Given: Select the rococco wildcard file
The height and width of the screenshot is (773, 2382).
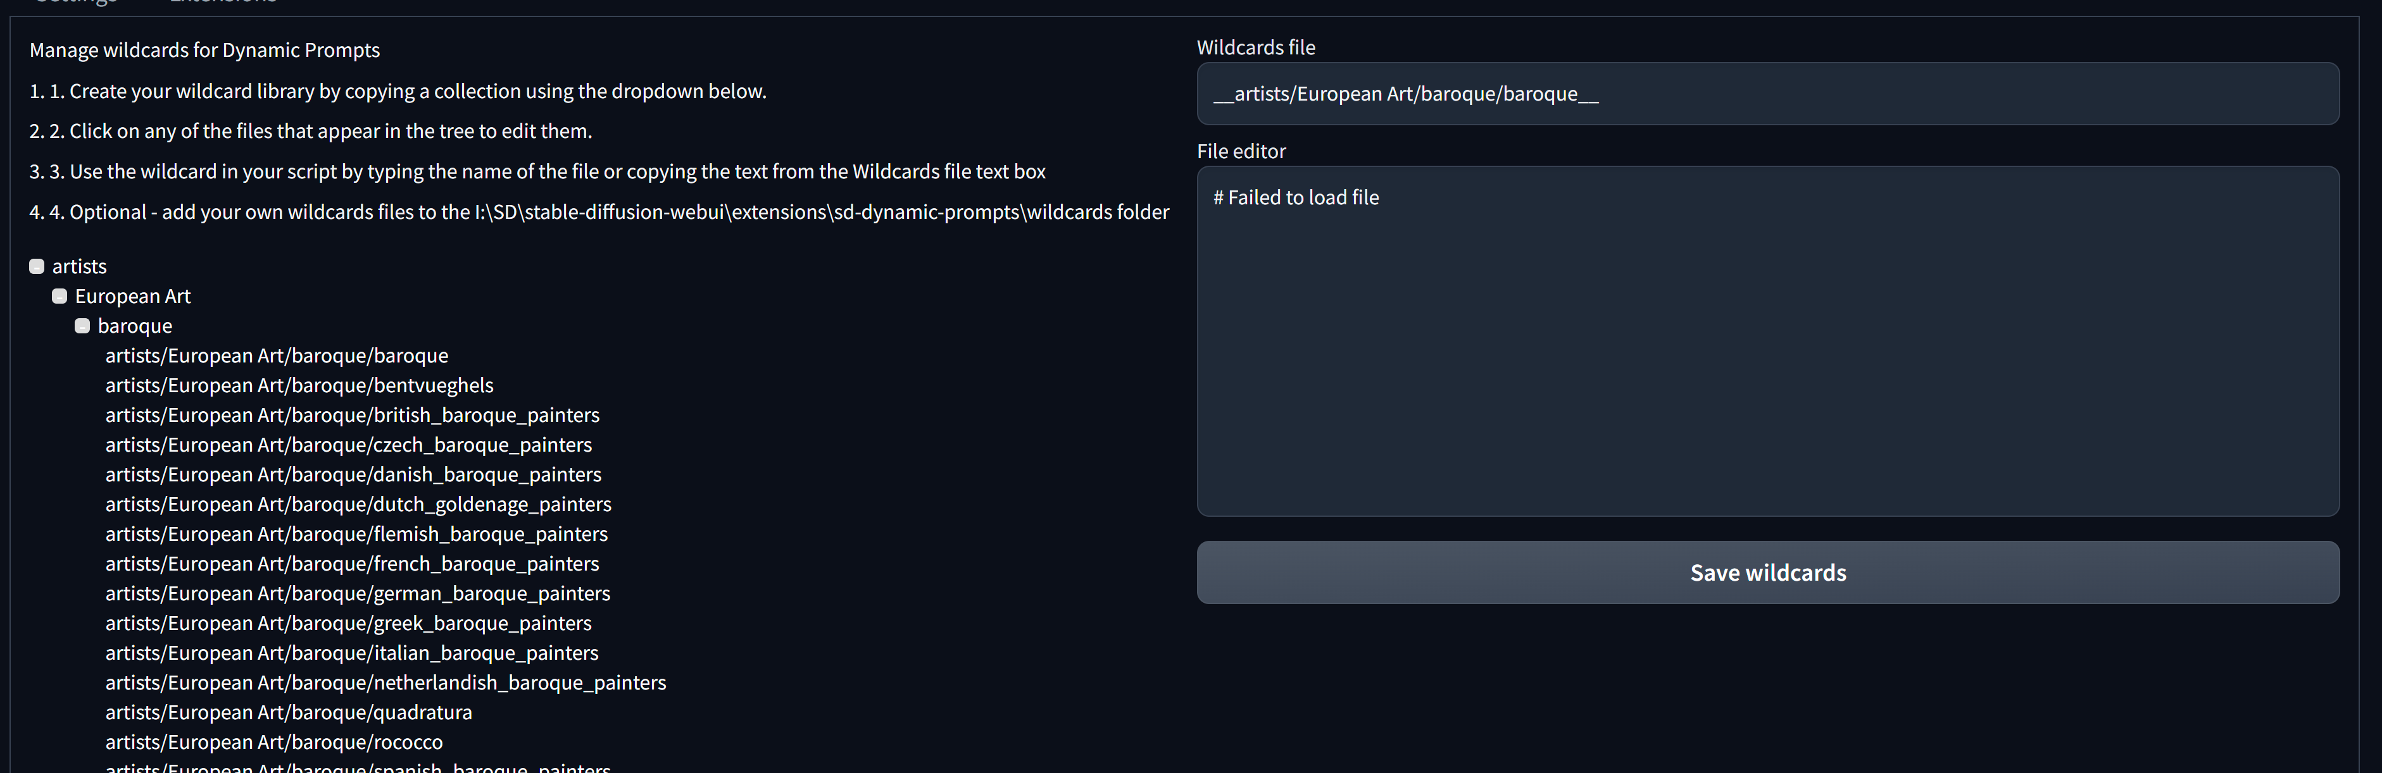Looking at the screenshot, I should (273, 741).
